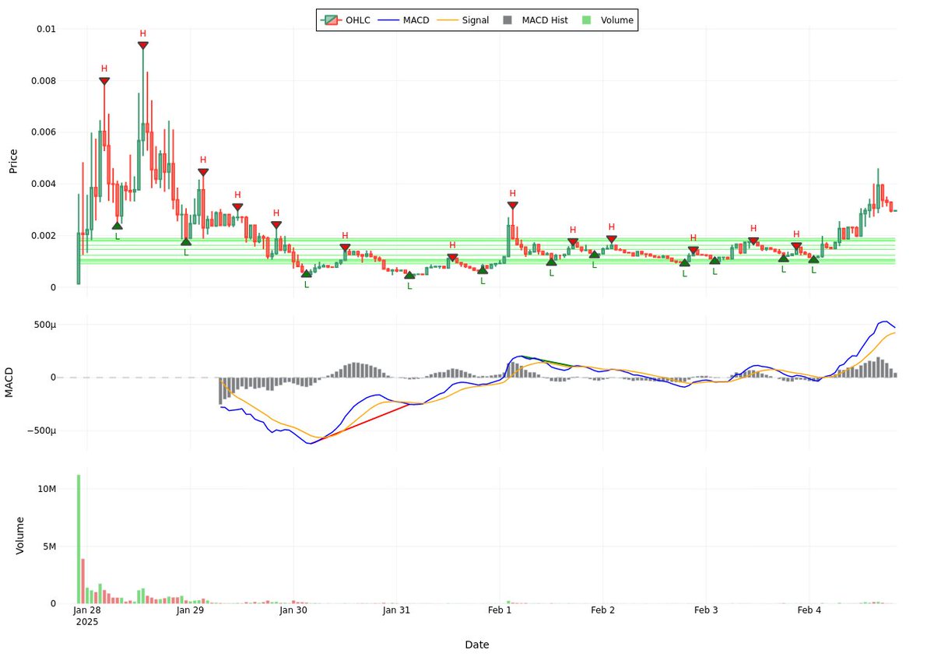Image resolution: width=934 pixels, height=657 pixels.
Task: Click the H marker just after Jan 29 near 0.0045
Action: point(203,172)
